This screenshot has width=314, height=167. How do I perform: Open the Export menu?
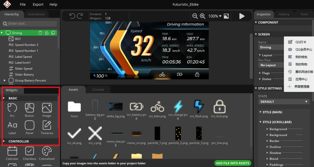tap(38, 4)
